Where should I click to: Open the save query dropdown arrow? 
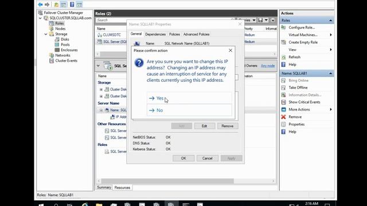[x=266, y=20]
